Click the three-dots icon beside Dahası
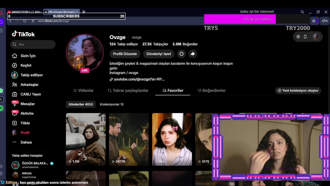The image size is (330, 186). pos(15,142)
